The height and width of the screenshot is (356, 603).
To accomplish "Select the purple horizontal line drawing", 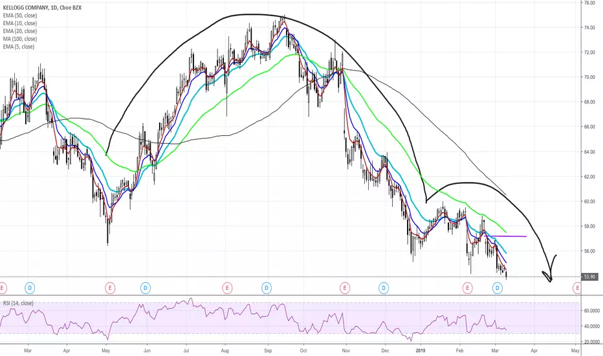I will point(505,236).
